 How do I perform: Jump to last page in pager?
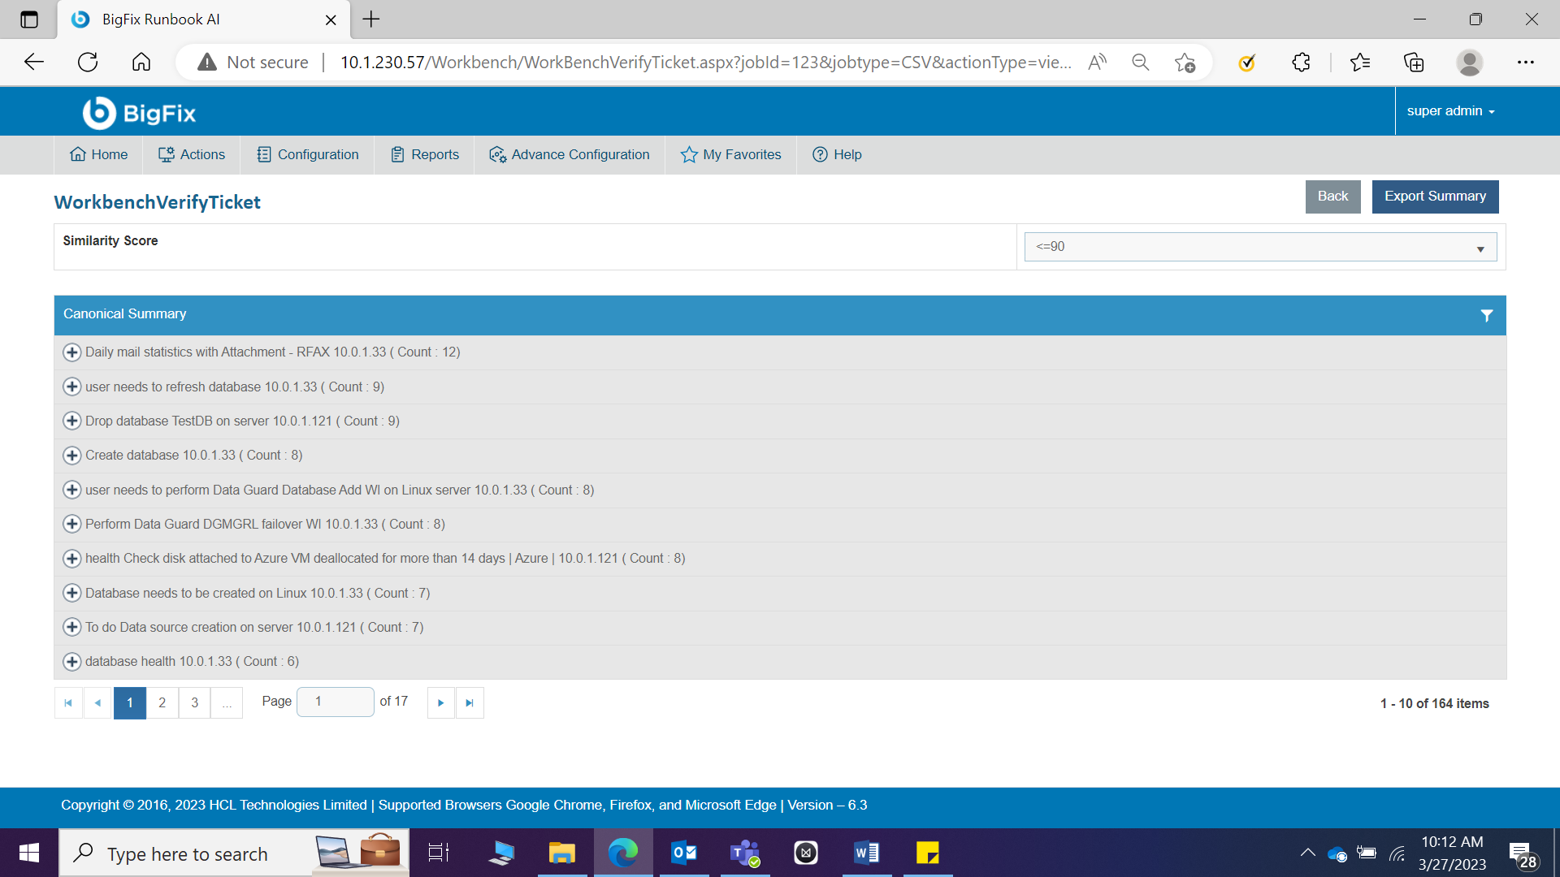point(470,703)
